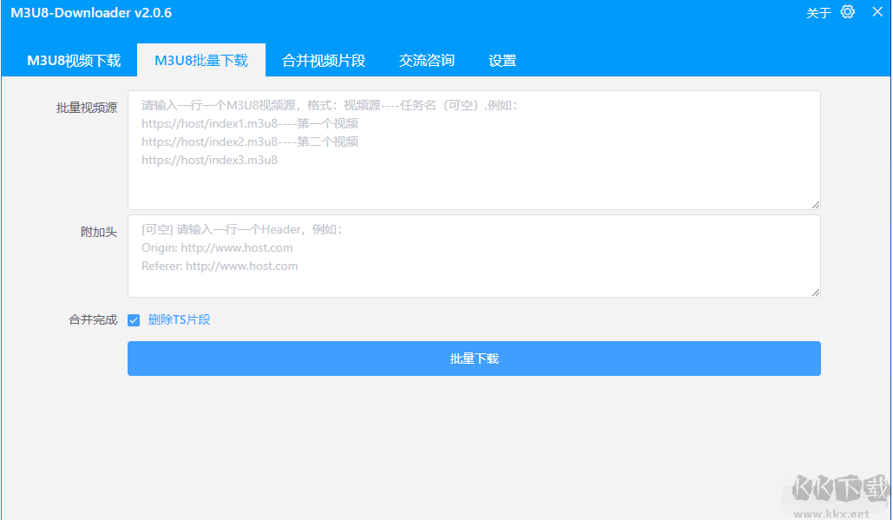This screenshot has height=520, width=893.
Task: Click the blue 批量下载 download button
Action: point(474,358)
